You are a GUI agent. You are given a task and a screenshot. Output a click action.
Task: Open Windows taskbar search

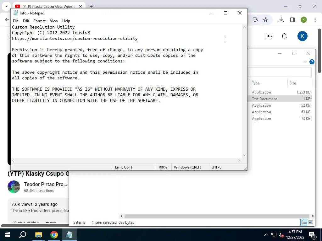tap(23, 235)
